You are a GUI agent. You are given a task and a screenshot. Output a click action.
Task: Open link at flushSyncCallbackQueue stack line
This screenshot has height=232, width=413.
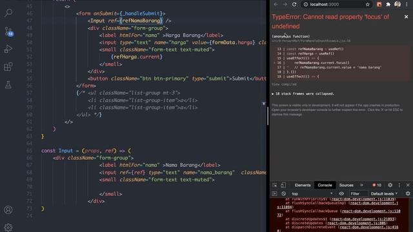tap(370, 211)
